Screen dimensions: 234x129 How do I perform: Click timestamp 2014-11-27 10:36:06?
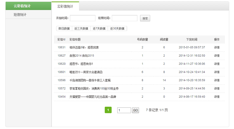(192, 64)
